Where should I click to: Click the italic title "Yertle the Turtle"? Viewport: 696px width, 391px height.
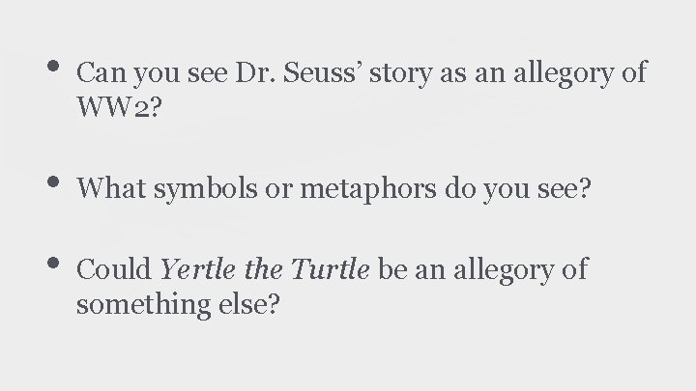pos(264,269)
